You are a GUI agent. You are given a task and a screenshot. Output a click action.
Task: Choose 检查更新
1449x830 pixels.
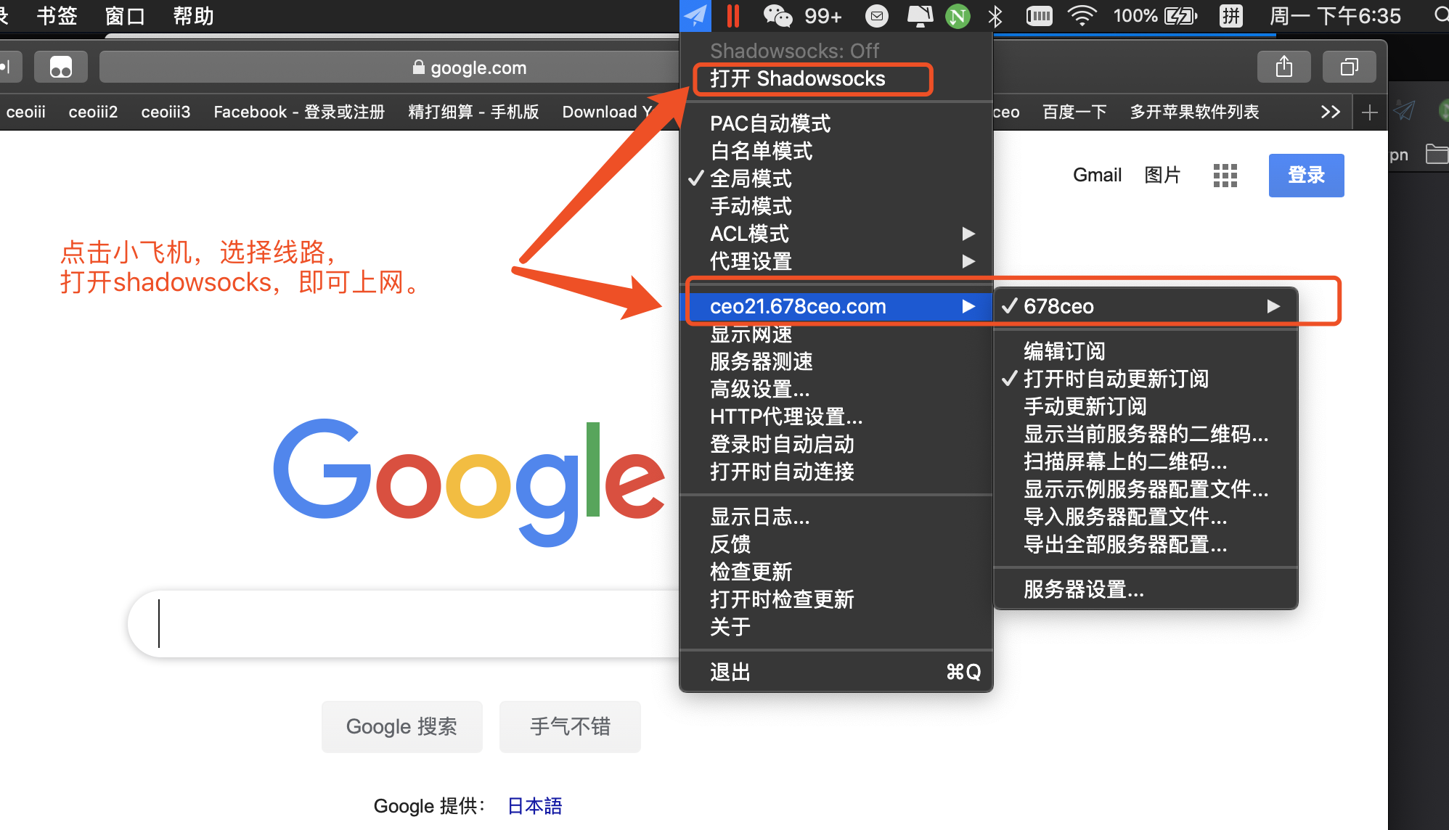[x=836, y=572]
